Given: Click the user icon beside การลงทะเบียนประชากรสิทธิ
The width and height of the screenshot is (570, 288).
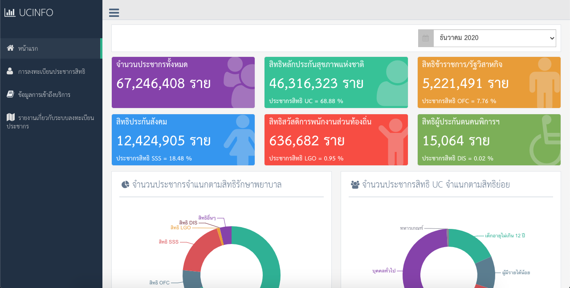Looking at the screenshot, I should pos(10,71).
